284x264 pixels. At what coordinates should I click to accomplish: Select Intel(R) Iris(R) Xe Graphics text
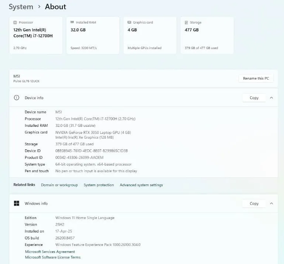pyautogui.click(x=84, y=138)
